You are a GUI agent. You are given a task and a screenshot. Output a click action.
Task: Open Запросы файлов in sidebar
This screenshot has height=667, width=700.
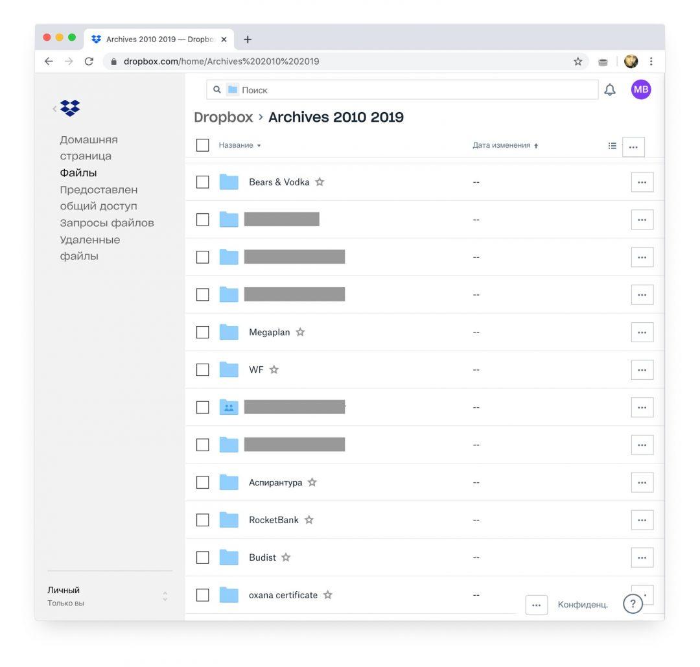(107, 223)
